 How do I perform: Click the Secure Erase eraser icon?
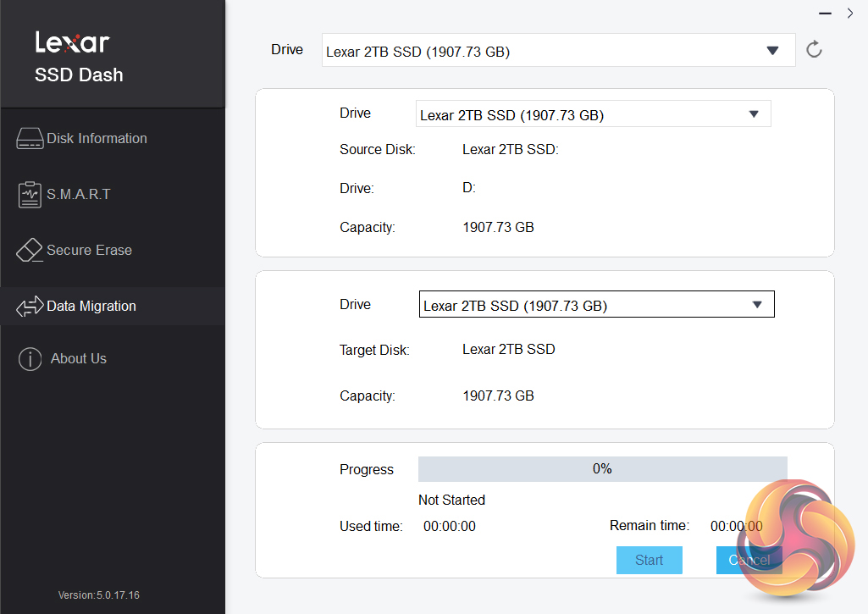coord(30,250)
